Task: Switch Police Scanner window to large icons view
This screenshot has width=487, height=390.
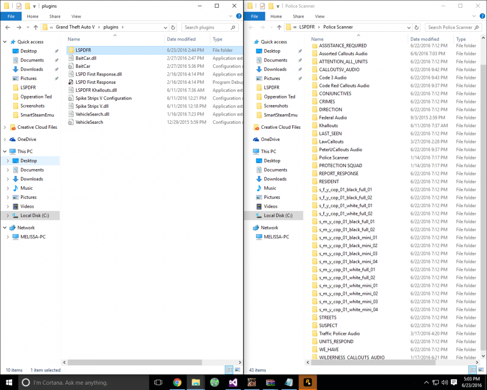Action: (x=481, y=370)
